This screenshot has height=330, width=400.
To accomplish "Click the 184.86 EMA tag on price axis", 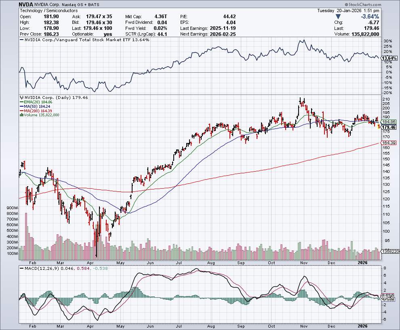I will [388, 122].
